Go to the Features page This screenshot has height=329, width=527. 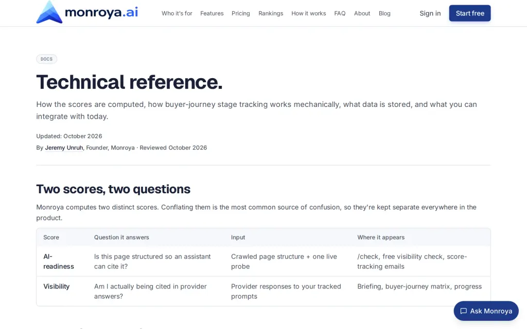click(x=212, y=13)
